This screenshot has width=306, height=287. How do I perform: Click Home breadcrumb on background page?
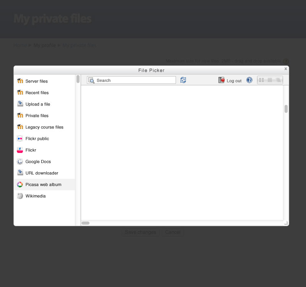tap(20, 45)
